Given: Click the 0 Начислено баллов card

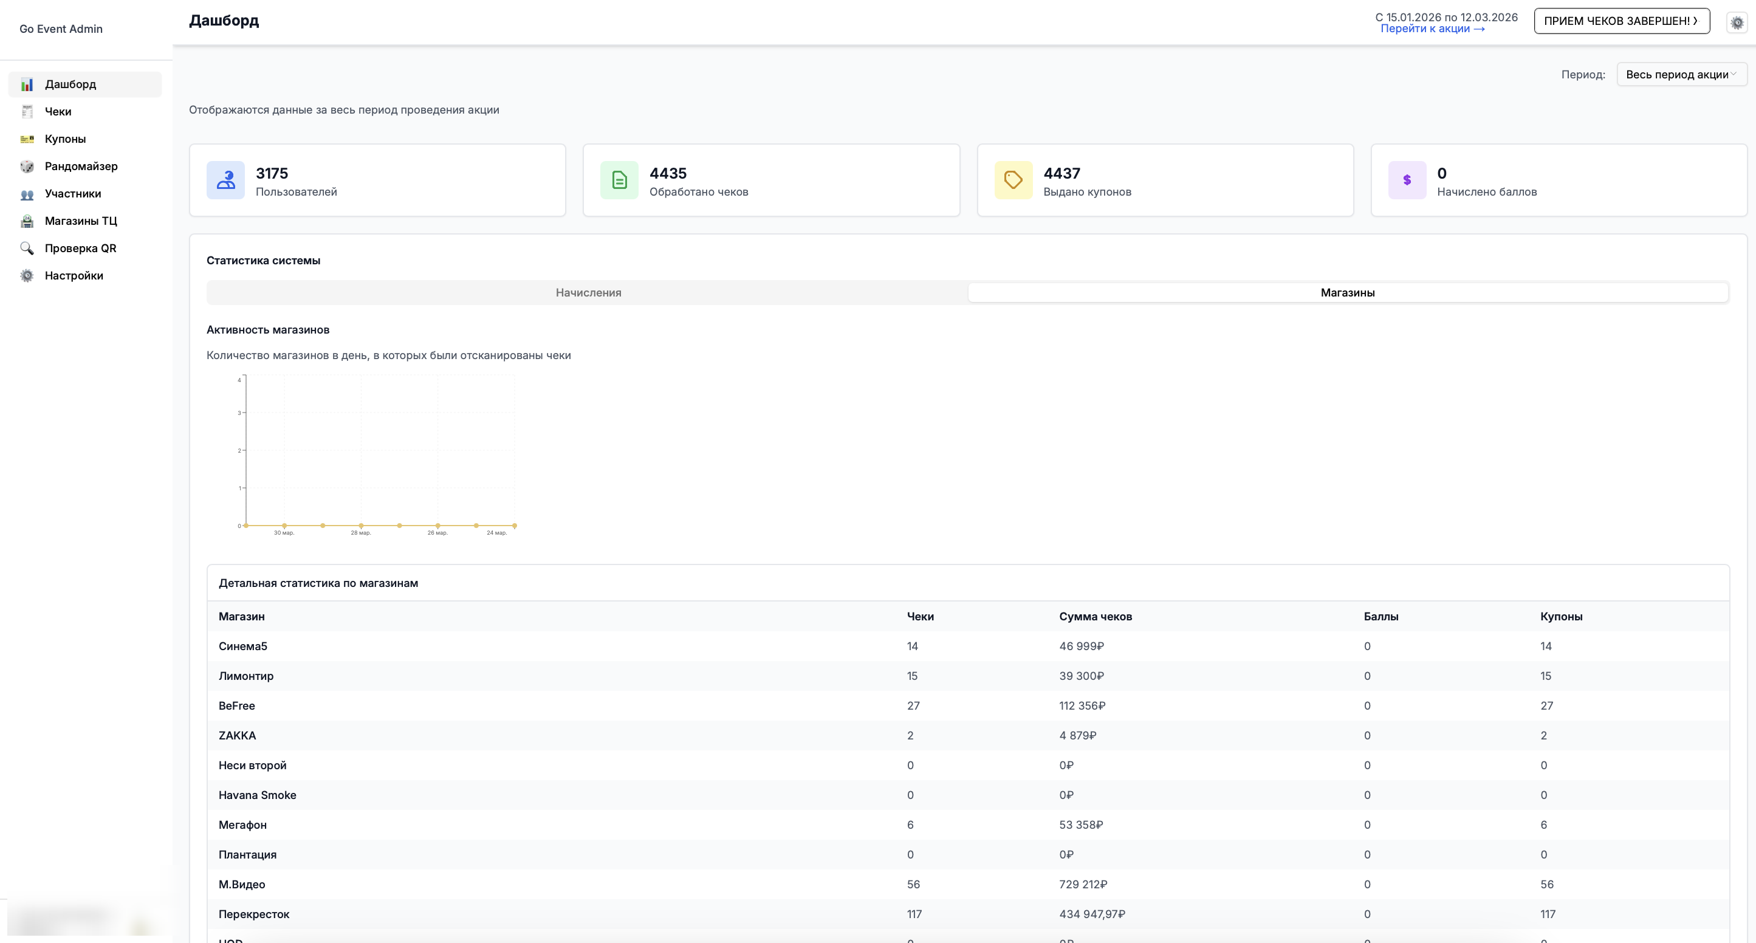Looking at the screenshot, I should pos(1559,180).
